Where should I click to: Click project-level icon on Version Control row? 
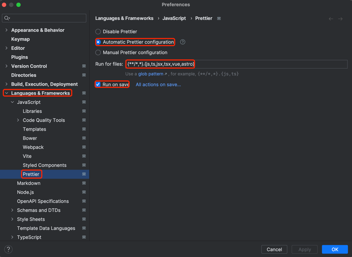(84, 66)
